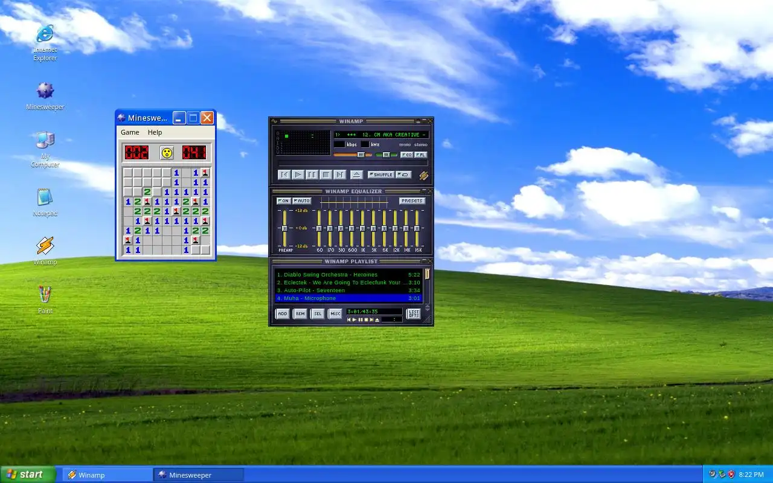Select playlist track Muha - Microphone

click(x=348, y=298)
